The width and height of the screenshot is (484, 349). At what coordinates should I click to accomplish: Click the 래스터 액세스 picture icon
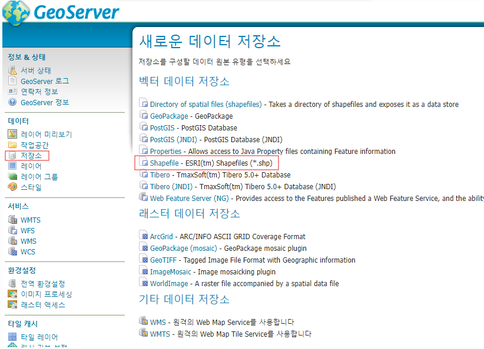click(12, 304)
